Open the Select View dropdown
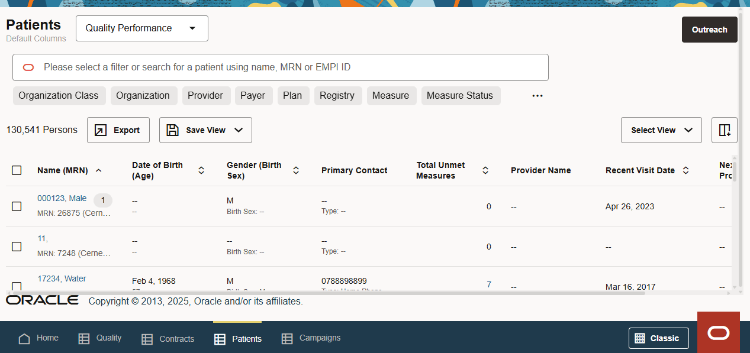Viewport: 750px width, 353px height. (661, 129)
